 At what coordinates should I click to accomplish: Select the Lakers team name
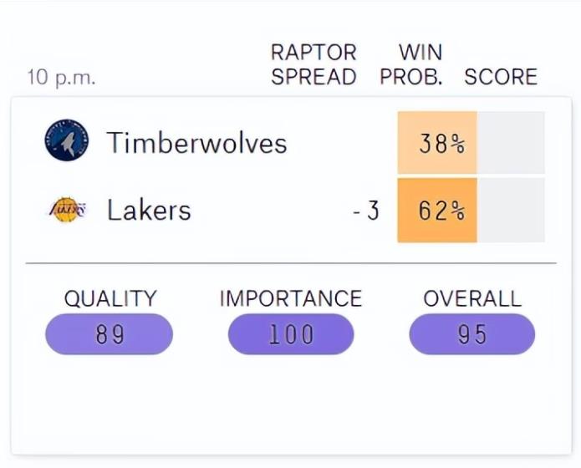pos(149,211)
